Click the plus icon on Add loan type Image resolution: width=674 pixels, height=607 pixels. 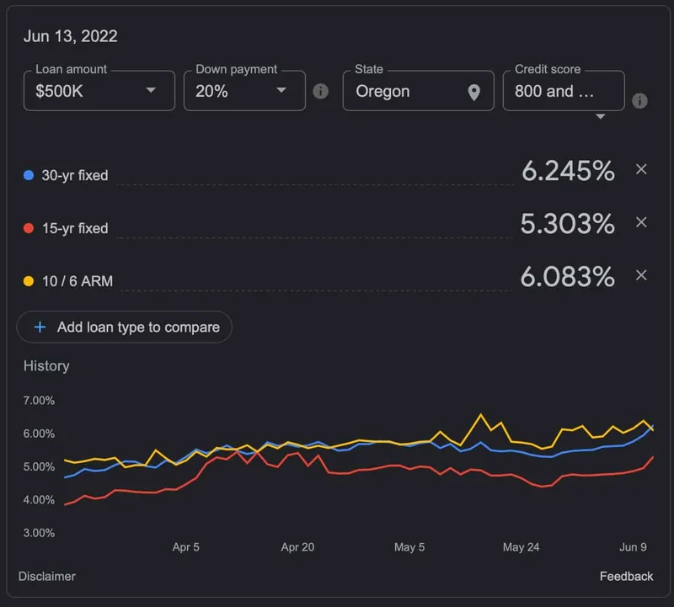(40, 327)
